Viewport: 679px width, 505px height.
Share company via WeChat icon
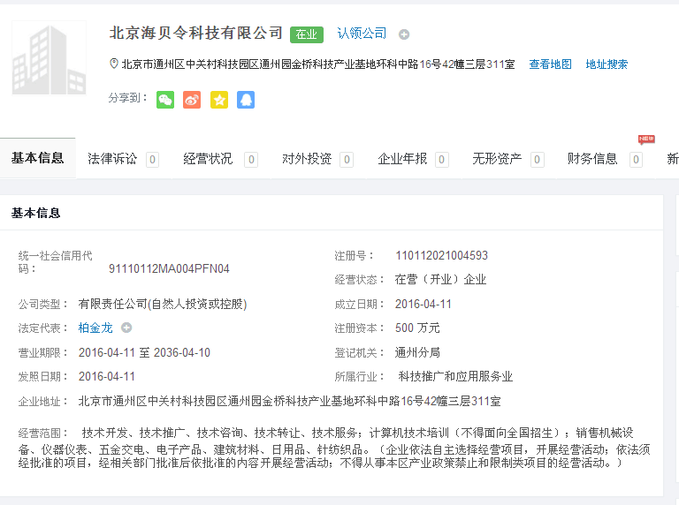click(165, 100)
